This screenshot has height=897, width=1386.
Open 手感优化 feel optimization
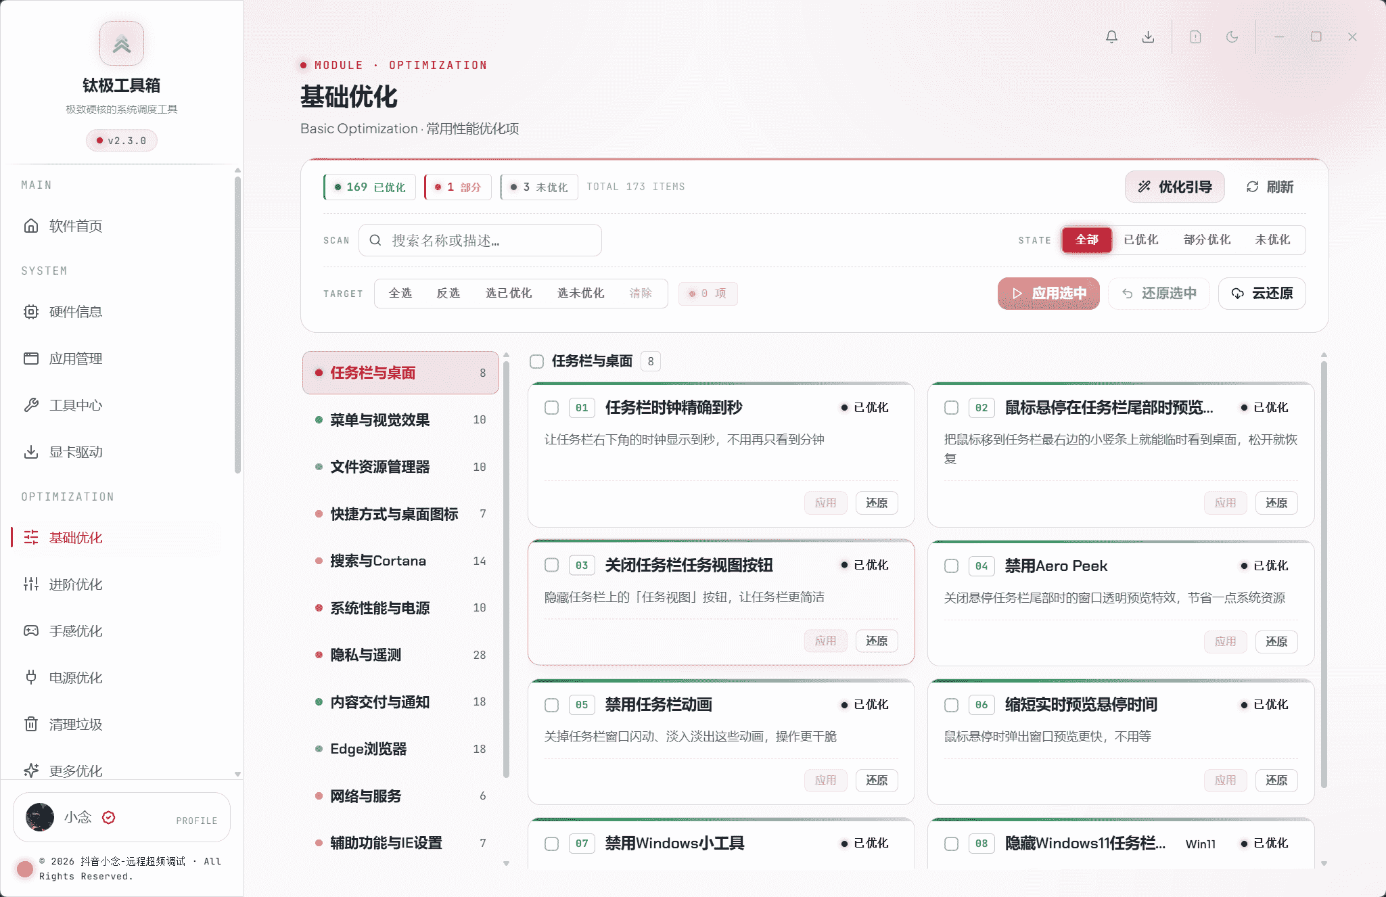(122, 631)
